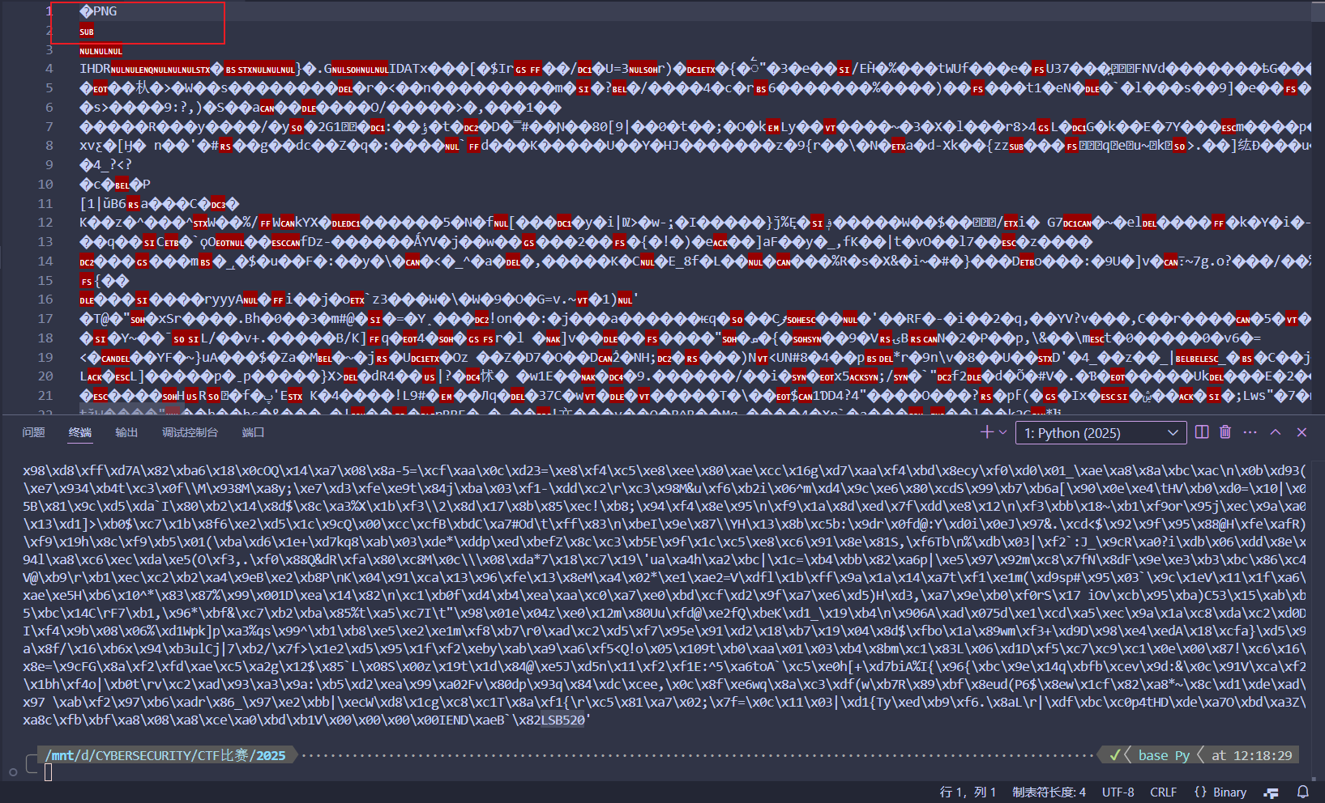
Task: Switch to the 问题 (Problems) tab
Action: pyautogui.click(x=33, y=432)
